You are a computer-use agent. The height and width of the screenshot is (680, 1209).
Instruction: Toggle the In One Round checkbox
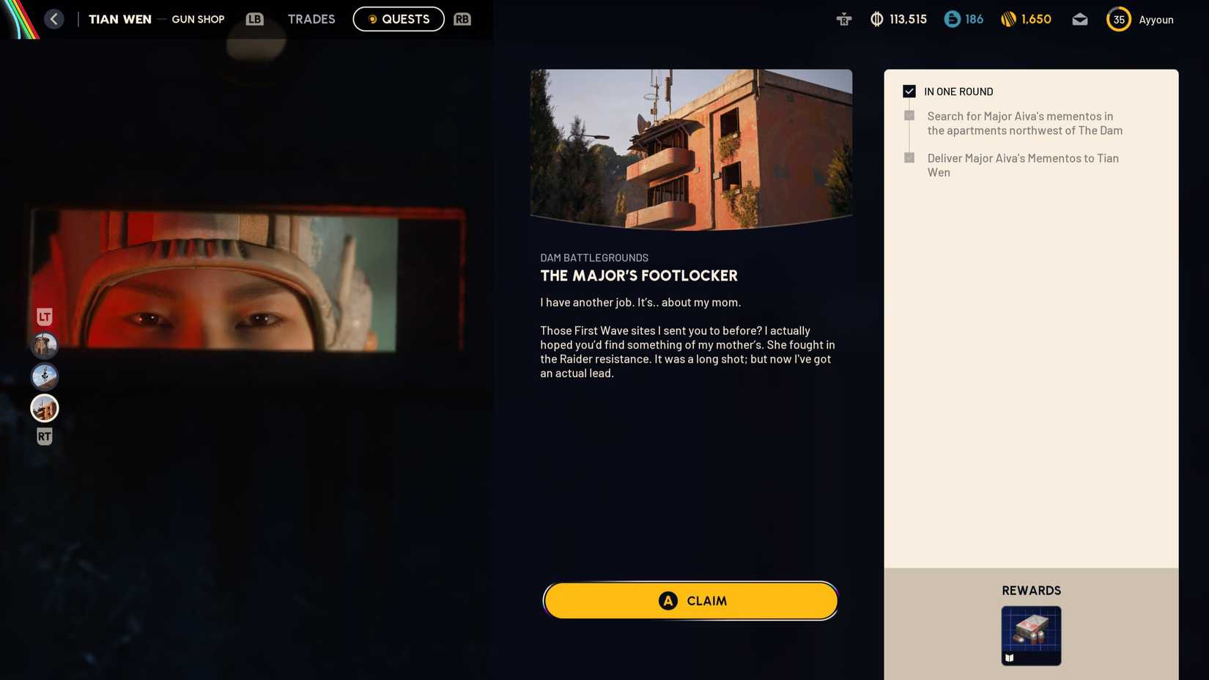point(909,92)
